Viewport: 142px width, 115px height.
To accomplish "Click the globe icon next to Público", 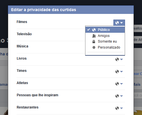I will click(x=94, y=30).
